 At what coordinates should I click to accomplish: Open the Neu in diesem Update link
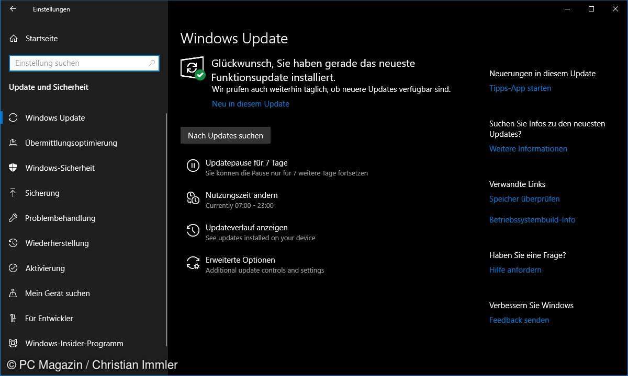pyautogui.click(x=251, y=104)
